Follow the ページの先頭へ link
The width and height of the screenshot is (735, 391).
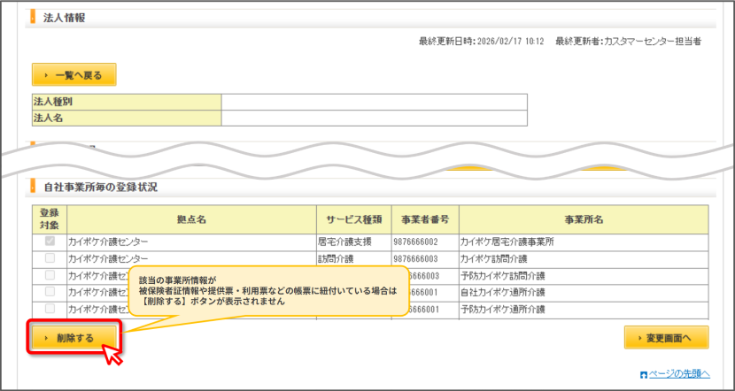pos(680,373)
